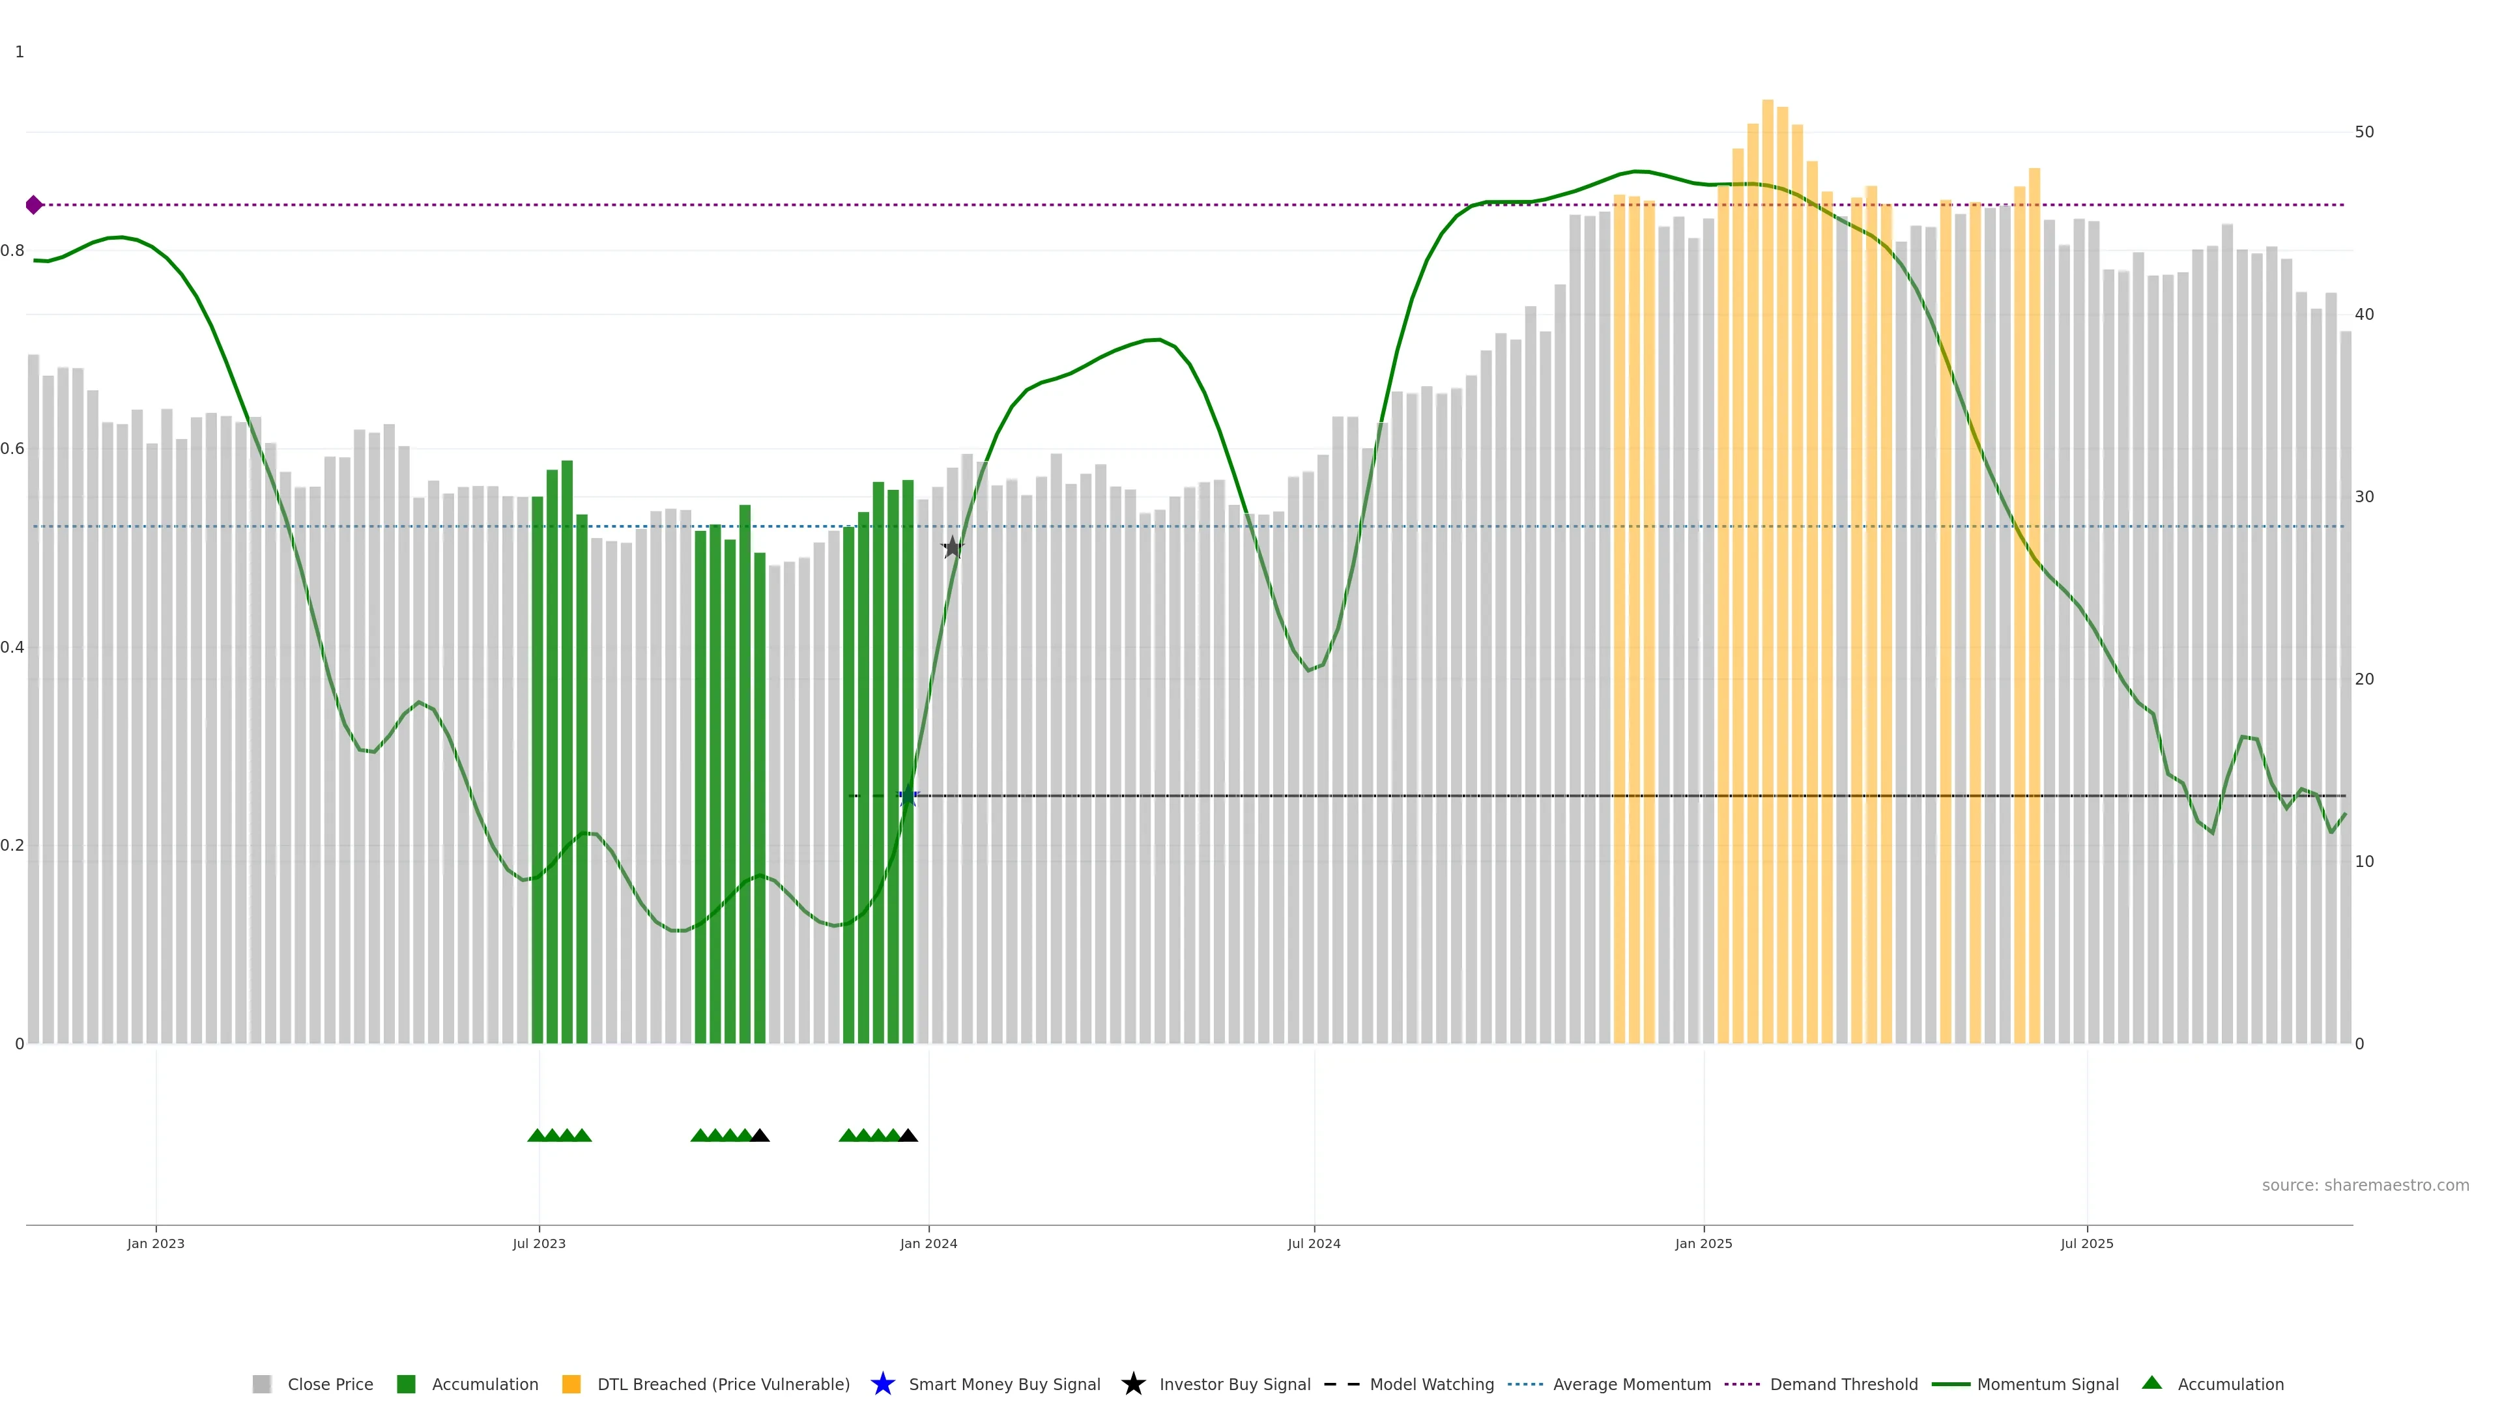Click the Smart Money Buy Signal blue star legend icon
Image resolution: width=2502 pixels, height=1407 pixels.
(x=882, y=1384)
